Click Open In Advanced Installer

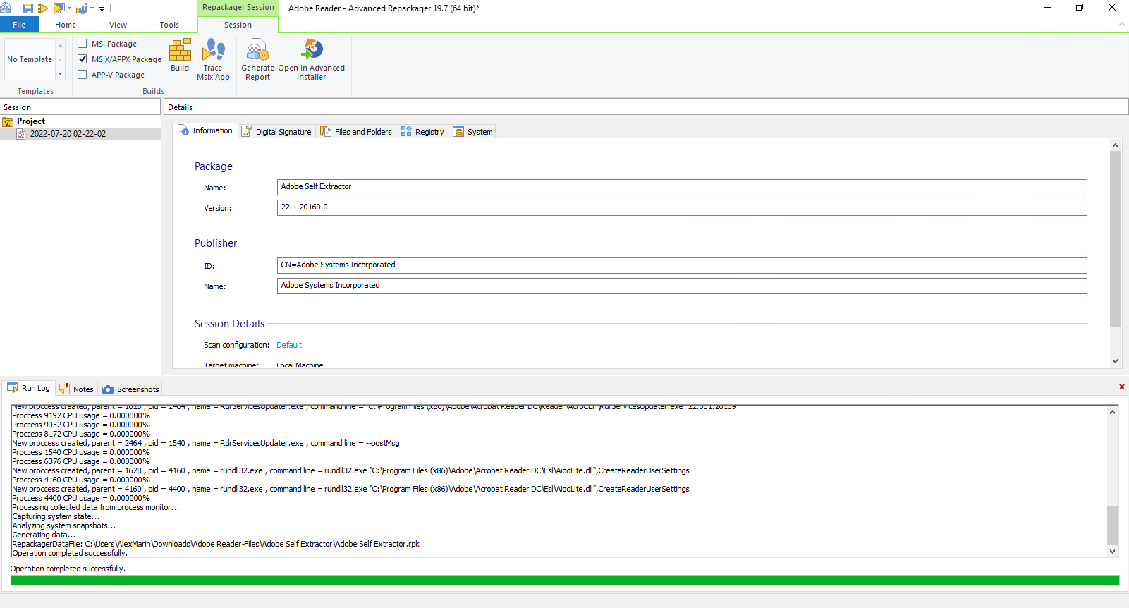click(312, 60)
